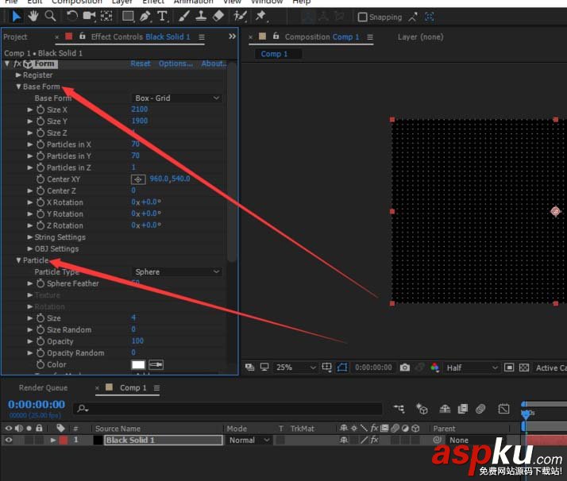Image resolution: width=567 pixels, height=481 pixels.
Task: Click the Center XY crosshair point picker
Action: [138, 179]
